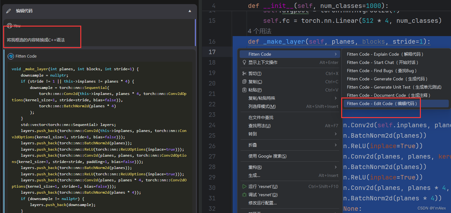Collapse the 编辑代码 panel with the up arrow

tap(190, 10)
